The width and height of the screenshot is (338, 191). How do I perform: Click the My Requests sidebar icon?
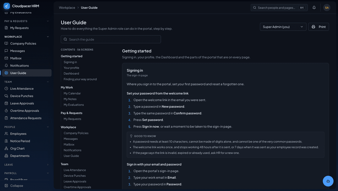(6, 28)
